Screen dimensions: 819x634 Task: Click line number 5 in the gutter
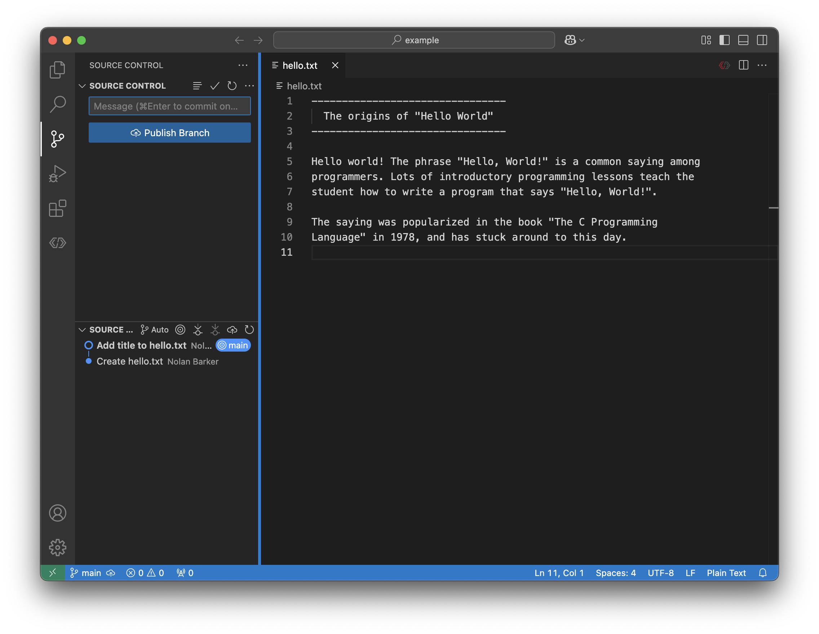coord(289,161)
